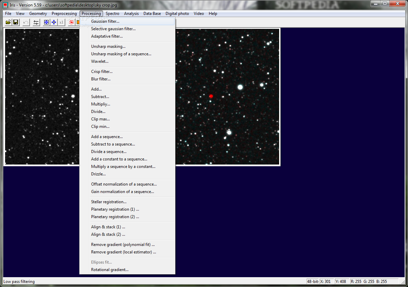Select Adaptative filter... entry
This screenshot has height=287, width=408.
pyautogui.click(x=128, y=36)
